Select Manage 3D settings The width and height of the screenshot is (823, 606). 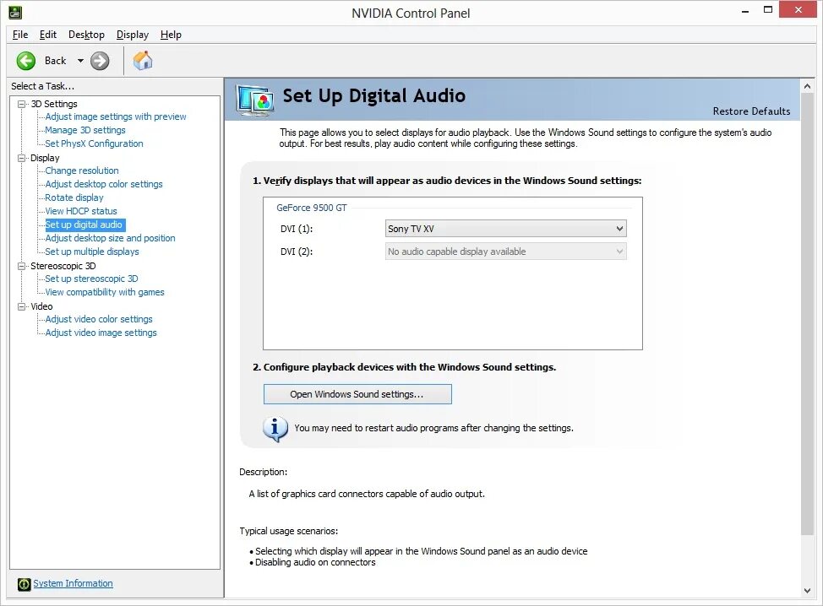pos(85,130)
